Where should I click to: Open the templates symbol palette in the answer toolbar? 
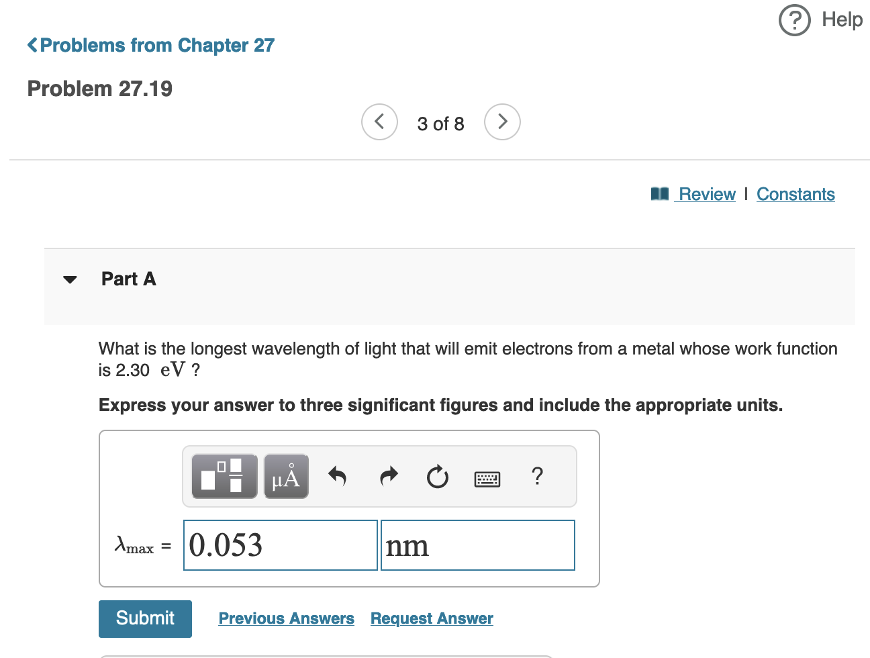(223, 476)
